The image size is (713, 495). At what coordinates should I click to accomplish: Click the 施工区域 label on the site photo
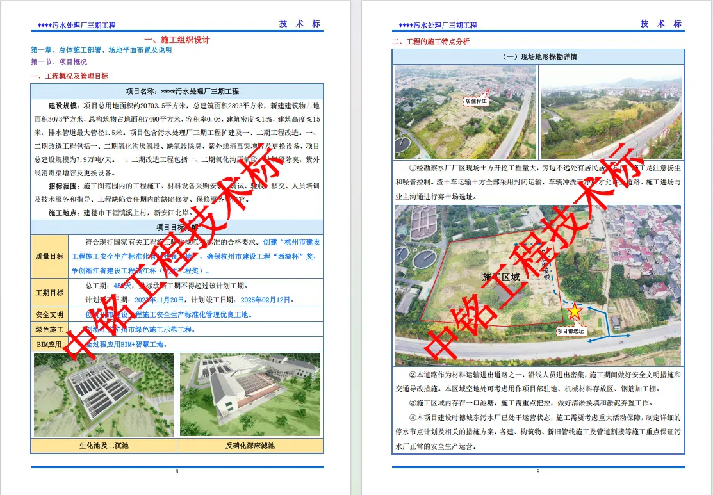click(501, 277)
